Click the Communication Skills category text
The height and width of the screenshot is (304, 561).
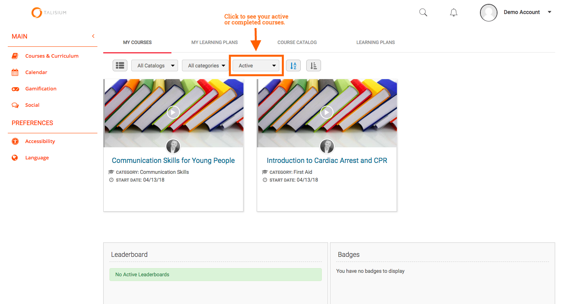click(x=164, y=172)
